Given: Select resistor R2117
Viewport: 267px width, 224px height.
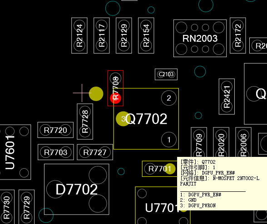Looking at the screenshot, I should coord(102,35).
